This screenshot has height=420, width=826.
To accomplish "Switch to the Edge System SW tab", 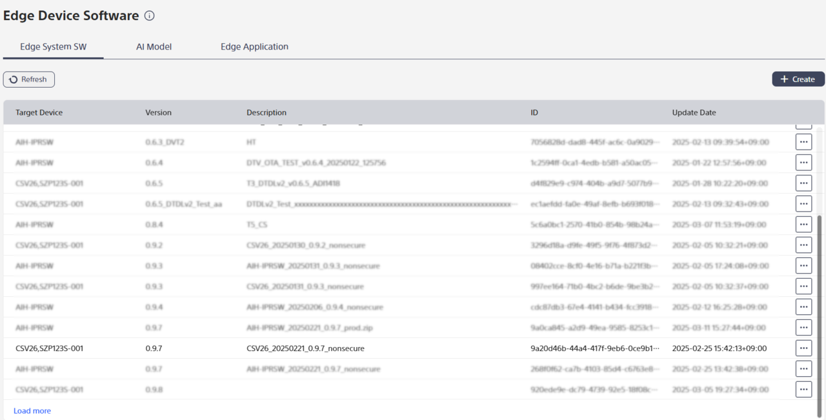I will [54, 46].
